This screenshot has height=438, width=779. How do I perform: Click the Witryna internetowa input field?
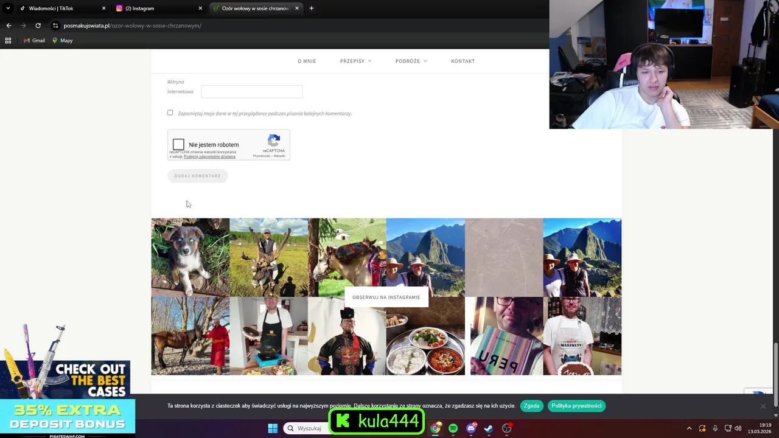pyautogui.click(x=252, y=92)
